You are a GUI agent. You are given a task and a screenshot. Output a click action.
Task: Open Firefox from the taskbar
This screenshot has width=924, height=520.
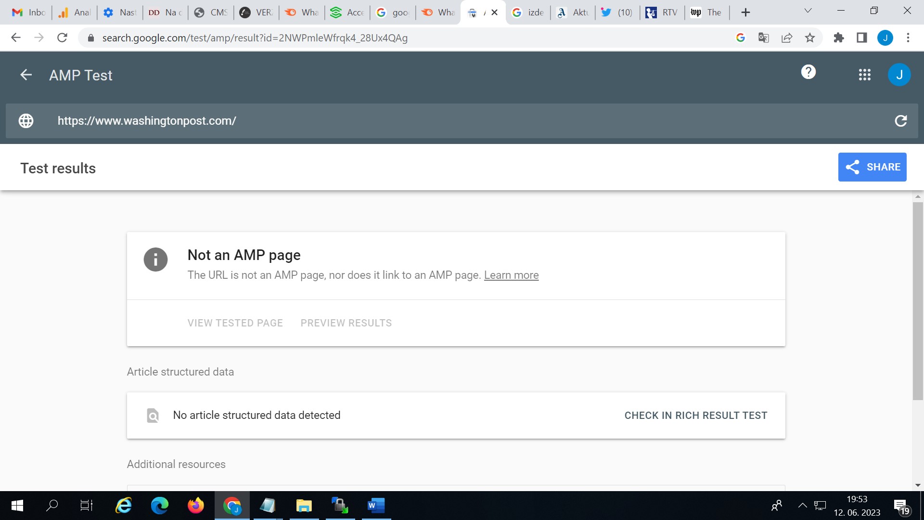pos(196,506)
